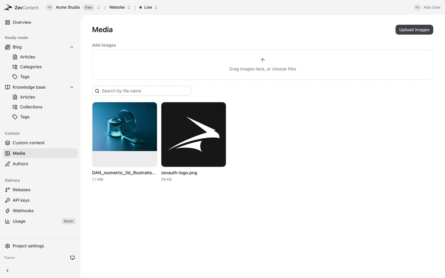This screenshot has height=278, width=445.
Task: Click the Authors pen icon
Action: [x=7, y=164]
